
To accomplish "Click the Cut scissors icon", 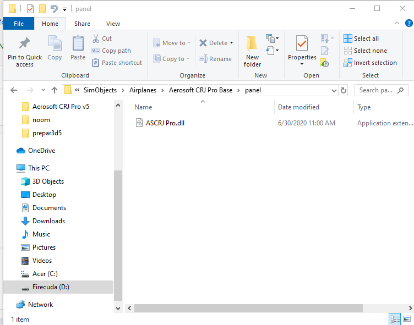I will [x=96, y=38].
